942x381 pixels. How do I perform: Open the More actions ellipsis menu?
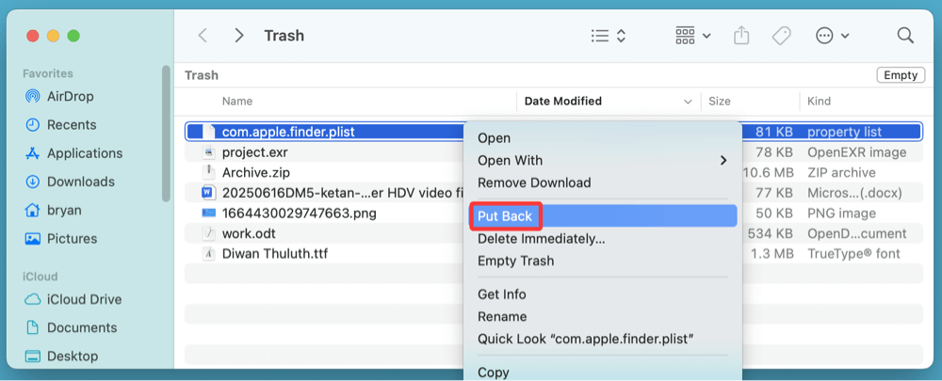tap(832, 36)
